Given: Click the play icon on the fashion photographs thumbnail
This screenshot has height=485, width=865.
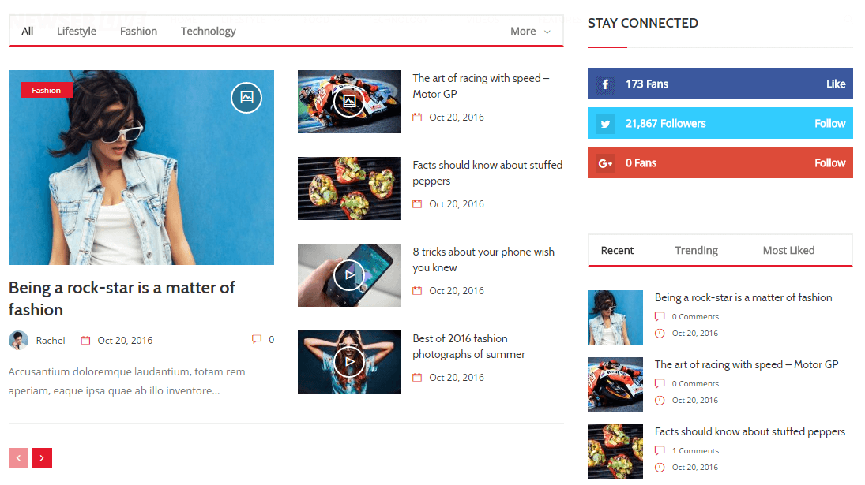Looking at the screenshot, I should point(349,361).
